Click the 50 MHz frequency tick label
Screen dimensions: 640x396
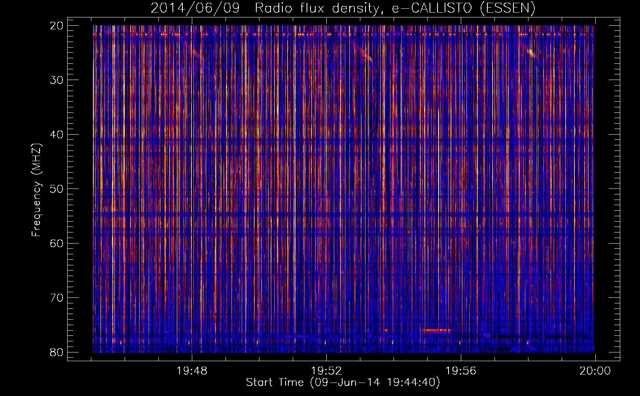(x=56, y=189)
